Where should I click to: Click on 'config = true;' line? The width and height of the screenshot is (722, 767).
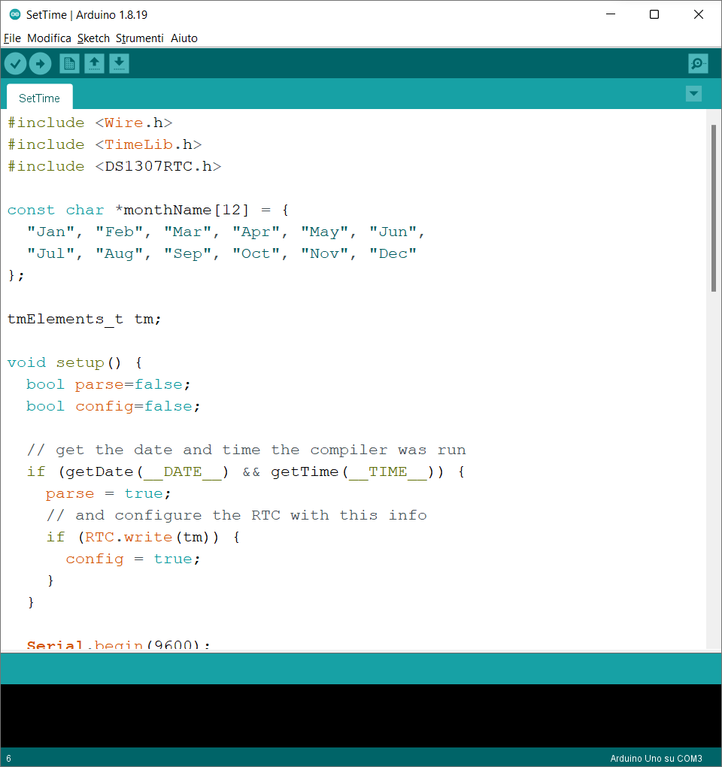(133, 559)
